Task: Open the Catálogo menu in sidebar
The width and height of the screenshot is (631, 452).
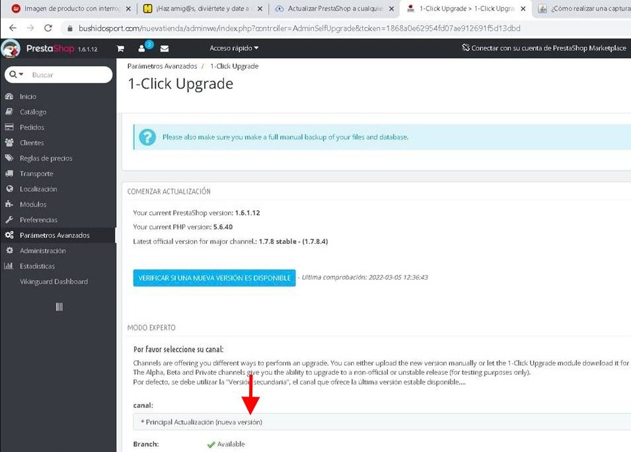Action: point(33,112)
